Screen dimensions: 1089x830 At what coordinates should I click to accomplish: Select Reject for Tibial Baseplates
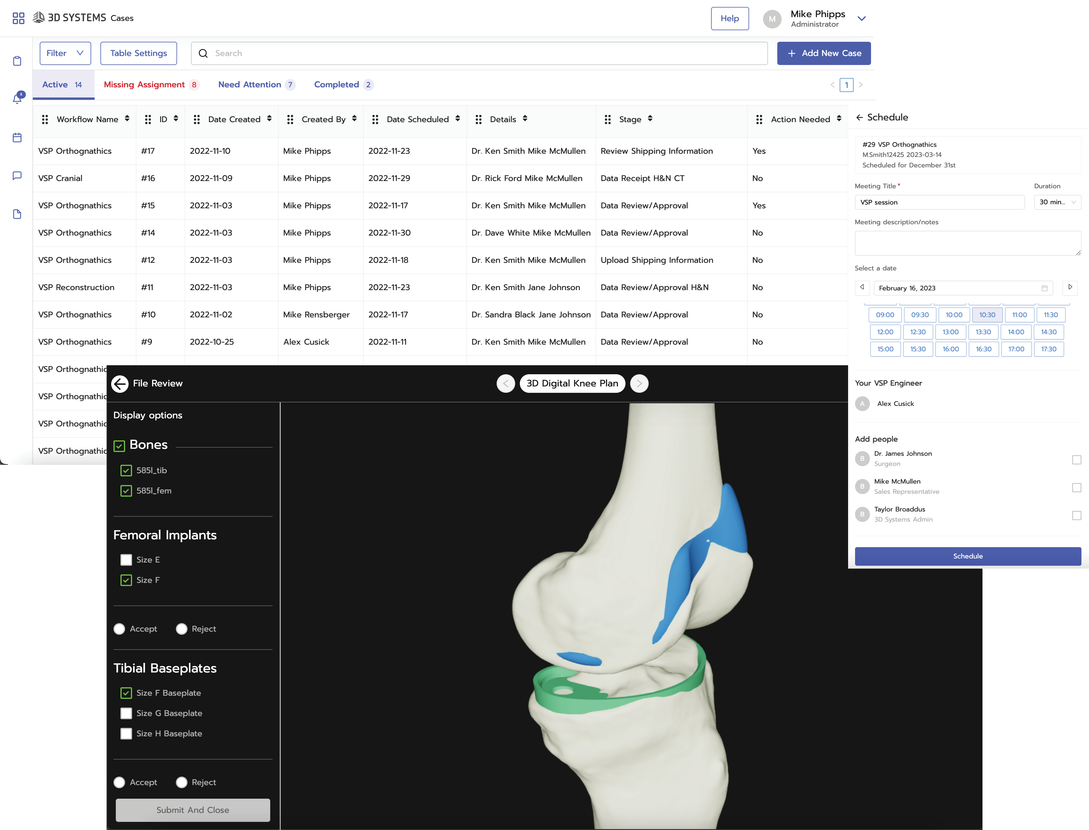point(181,783)
